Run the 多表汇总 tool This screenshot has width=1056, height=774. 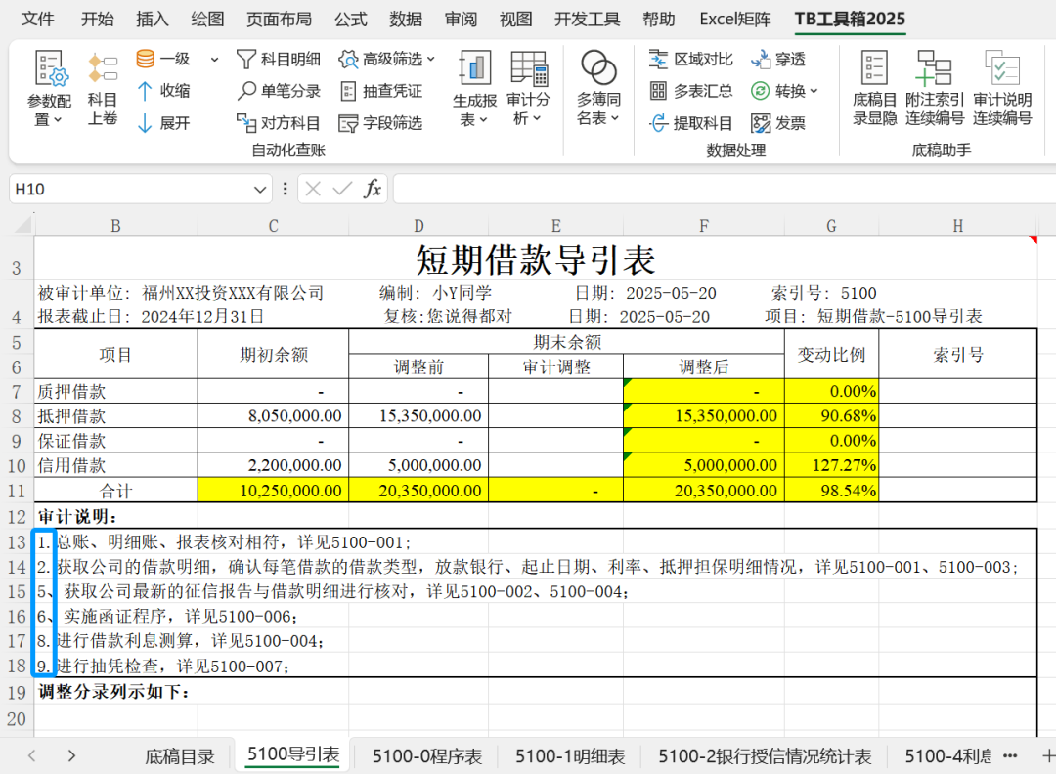tap(691, 91)
